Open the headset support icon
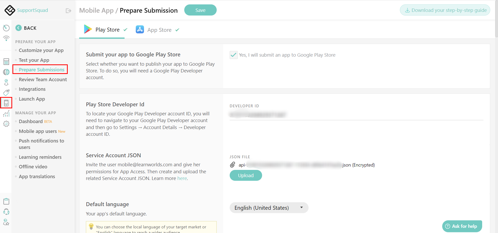 coord(6,212)
